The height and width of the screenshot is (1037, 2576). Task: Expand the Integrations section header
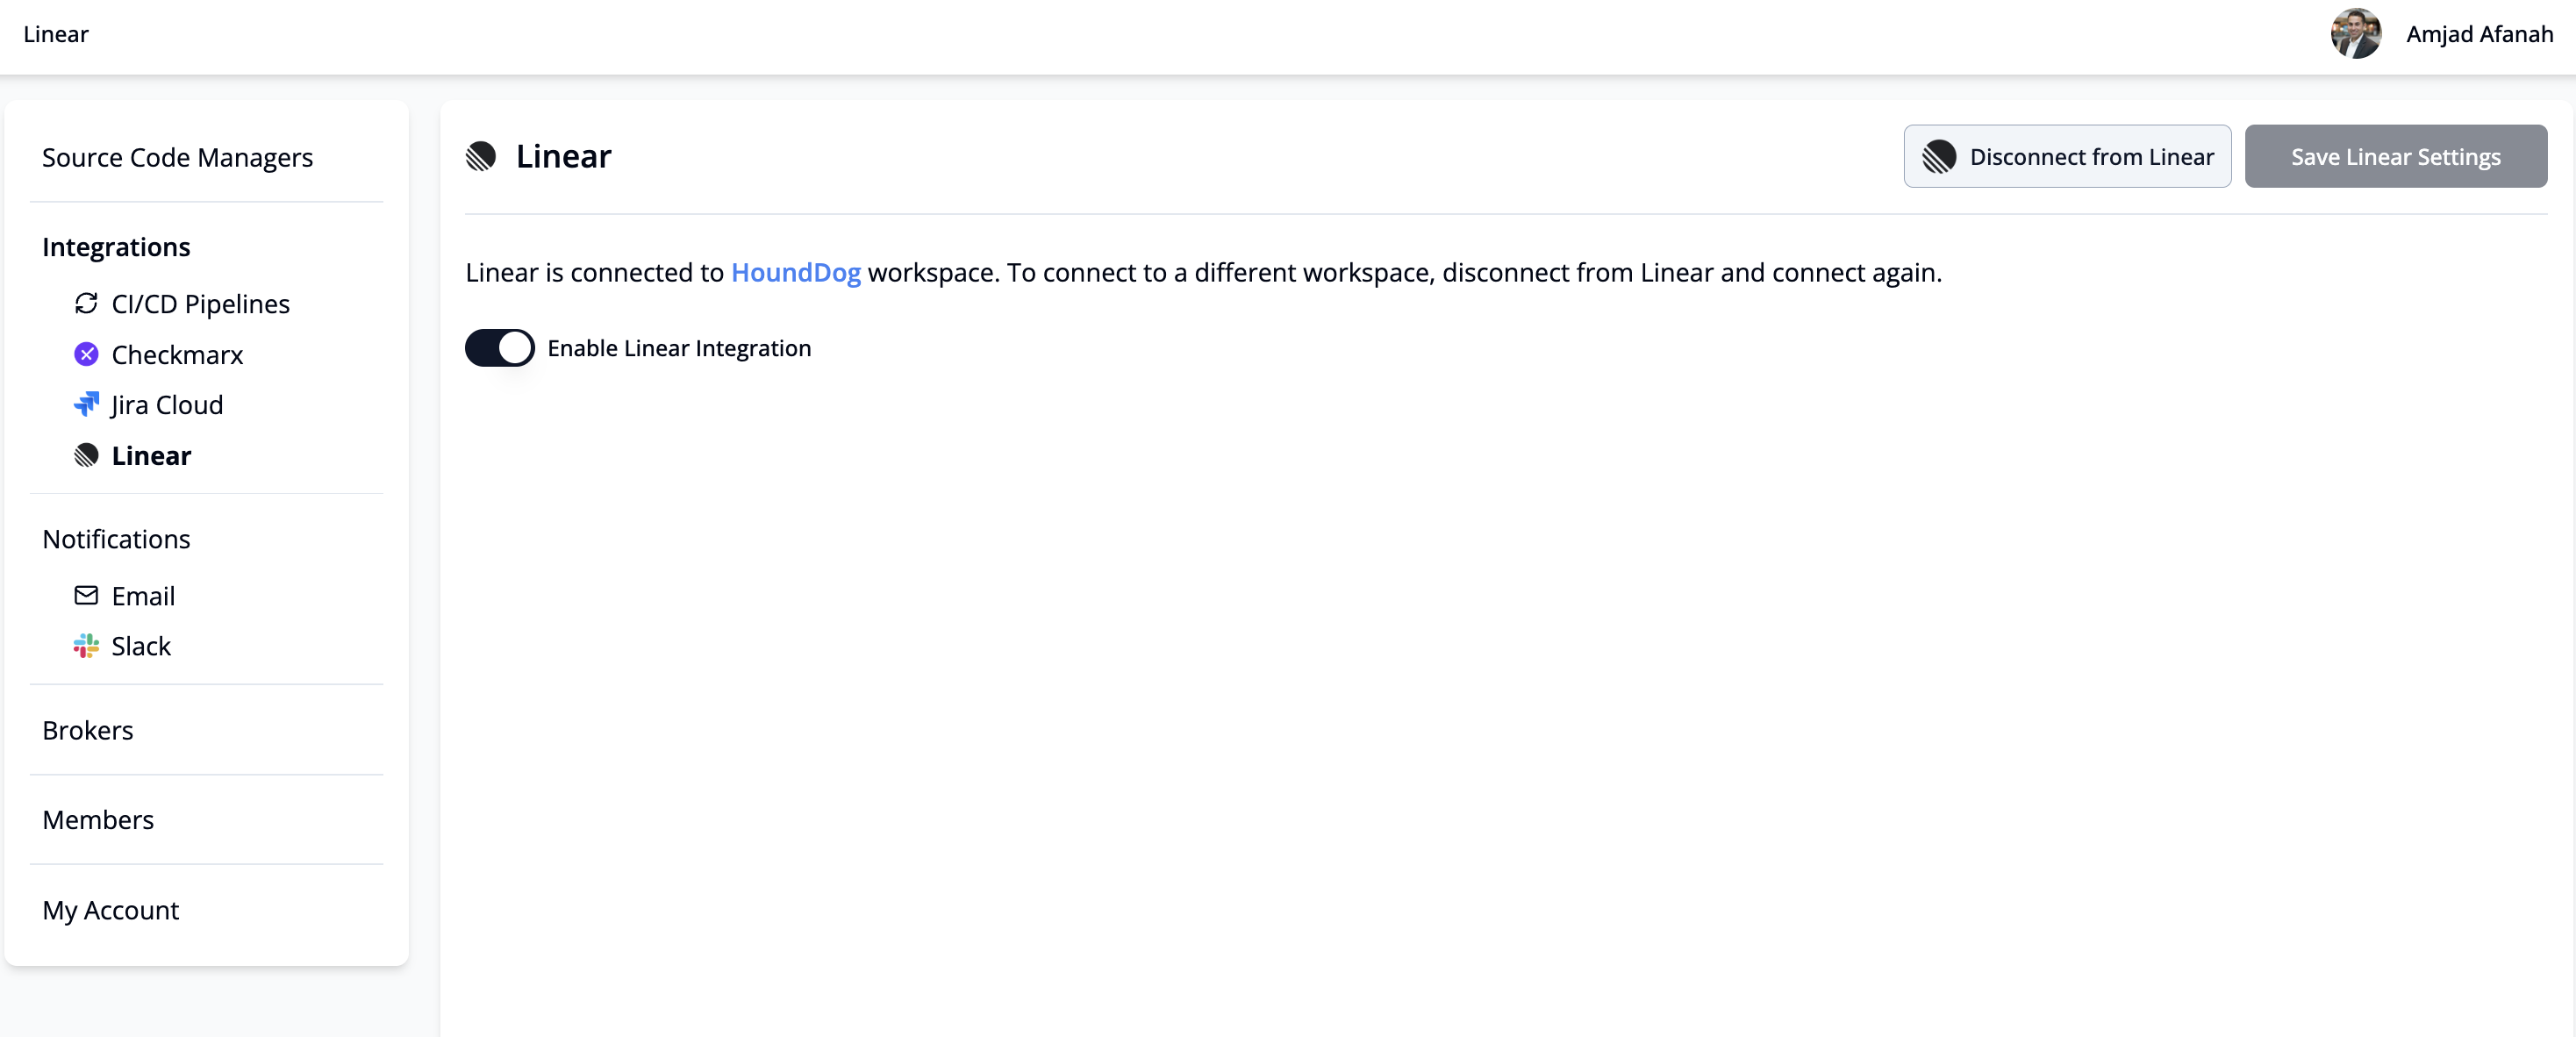[x=116, y=247]
